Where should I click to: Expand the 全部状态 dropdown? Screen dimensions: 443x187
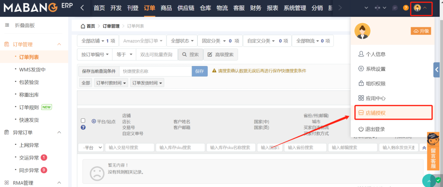pos(182,41)
